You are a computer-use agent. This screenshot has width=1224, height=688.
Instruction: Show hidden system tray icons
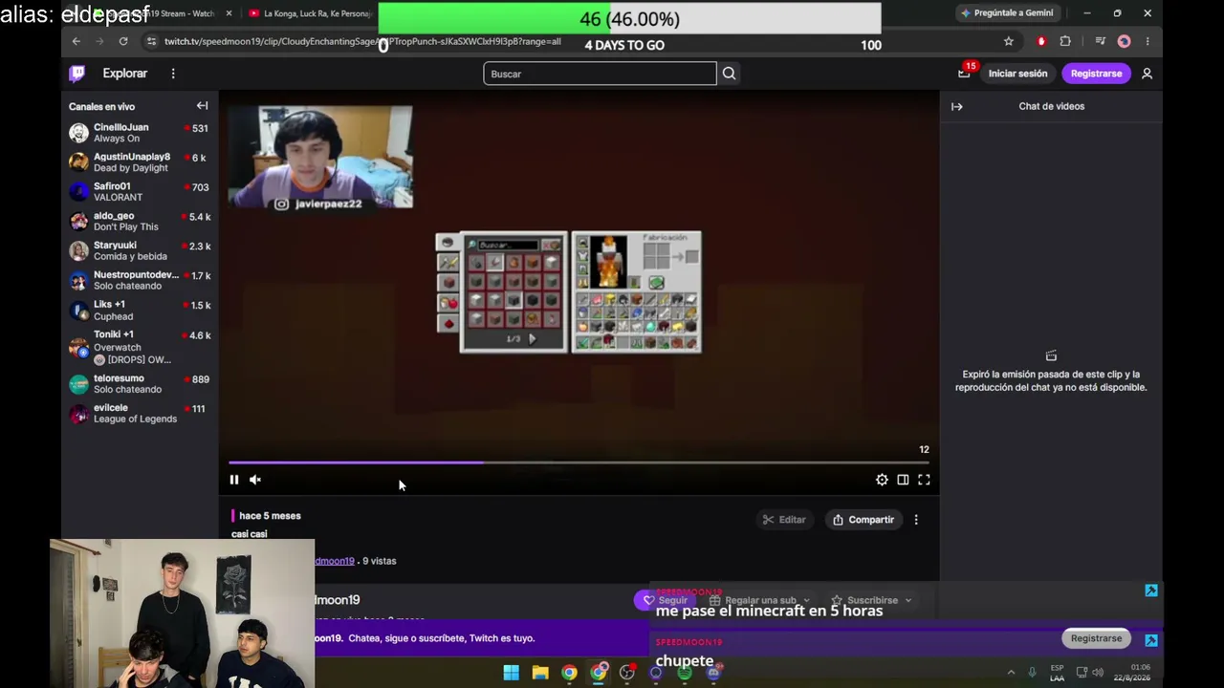(x=1011, y=673)
